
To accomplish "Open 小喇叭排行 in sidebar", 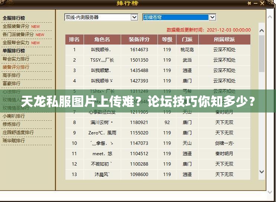I will point(14,116).
